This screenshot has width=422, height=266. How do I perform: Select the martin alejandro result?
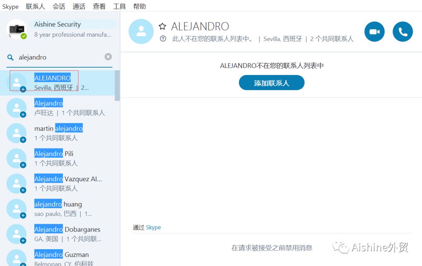[x=57, y=133]
